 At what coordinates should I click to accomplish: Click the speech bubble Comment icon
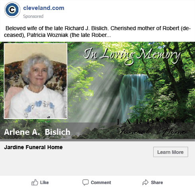point(86,182)
